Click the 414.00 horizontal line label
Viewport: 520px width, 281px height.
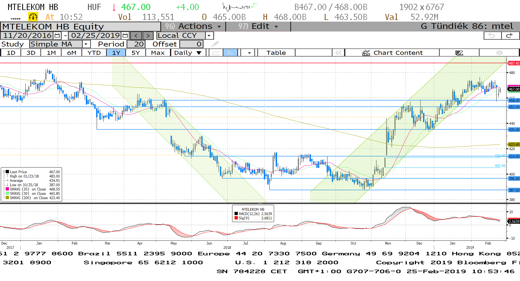[513, 156]
